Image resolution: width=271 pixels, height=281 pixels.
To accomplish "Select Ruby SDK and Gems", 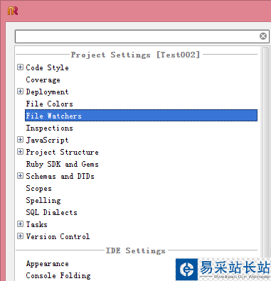I will point(62,164).
